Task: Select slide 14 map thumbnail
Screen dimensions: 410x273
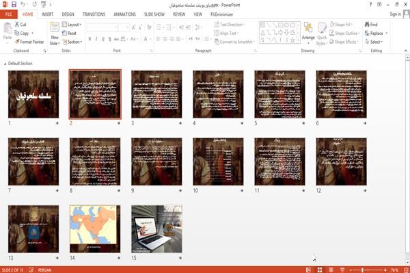Action: (95, 229)
